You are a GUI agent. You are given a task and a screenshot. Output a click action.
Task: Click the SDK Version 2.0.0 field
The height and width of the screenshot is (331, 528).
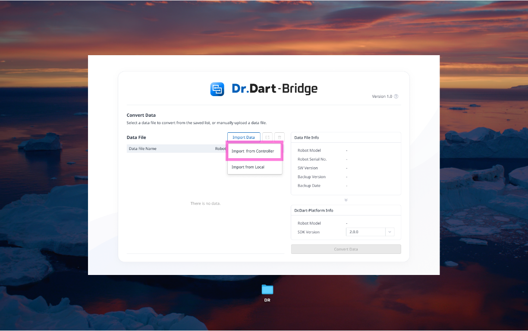(x=365, y=232)
